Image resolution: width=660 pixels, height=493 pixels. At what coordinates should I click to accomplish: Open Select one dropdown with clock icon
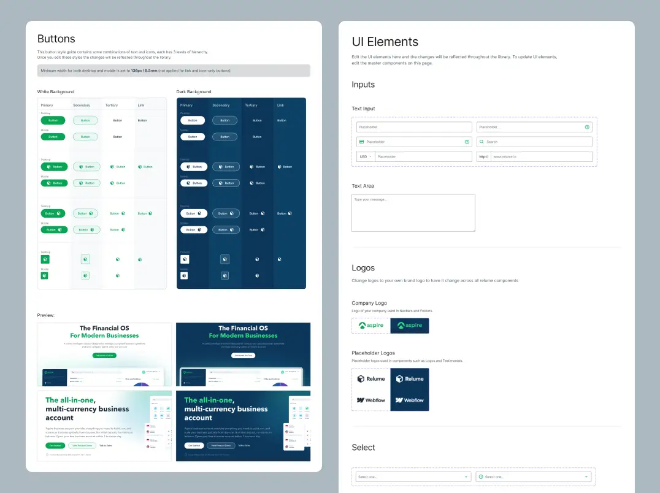pyautogui.click(x=533, y=477)
